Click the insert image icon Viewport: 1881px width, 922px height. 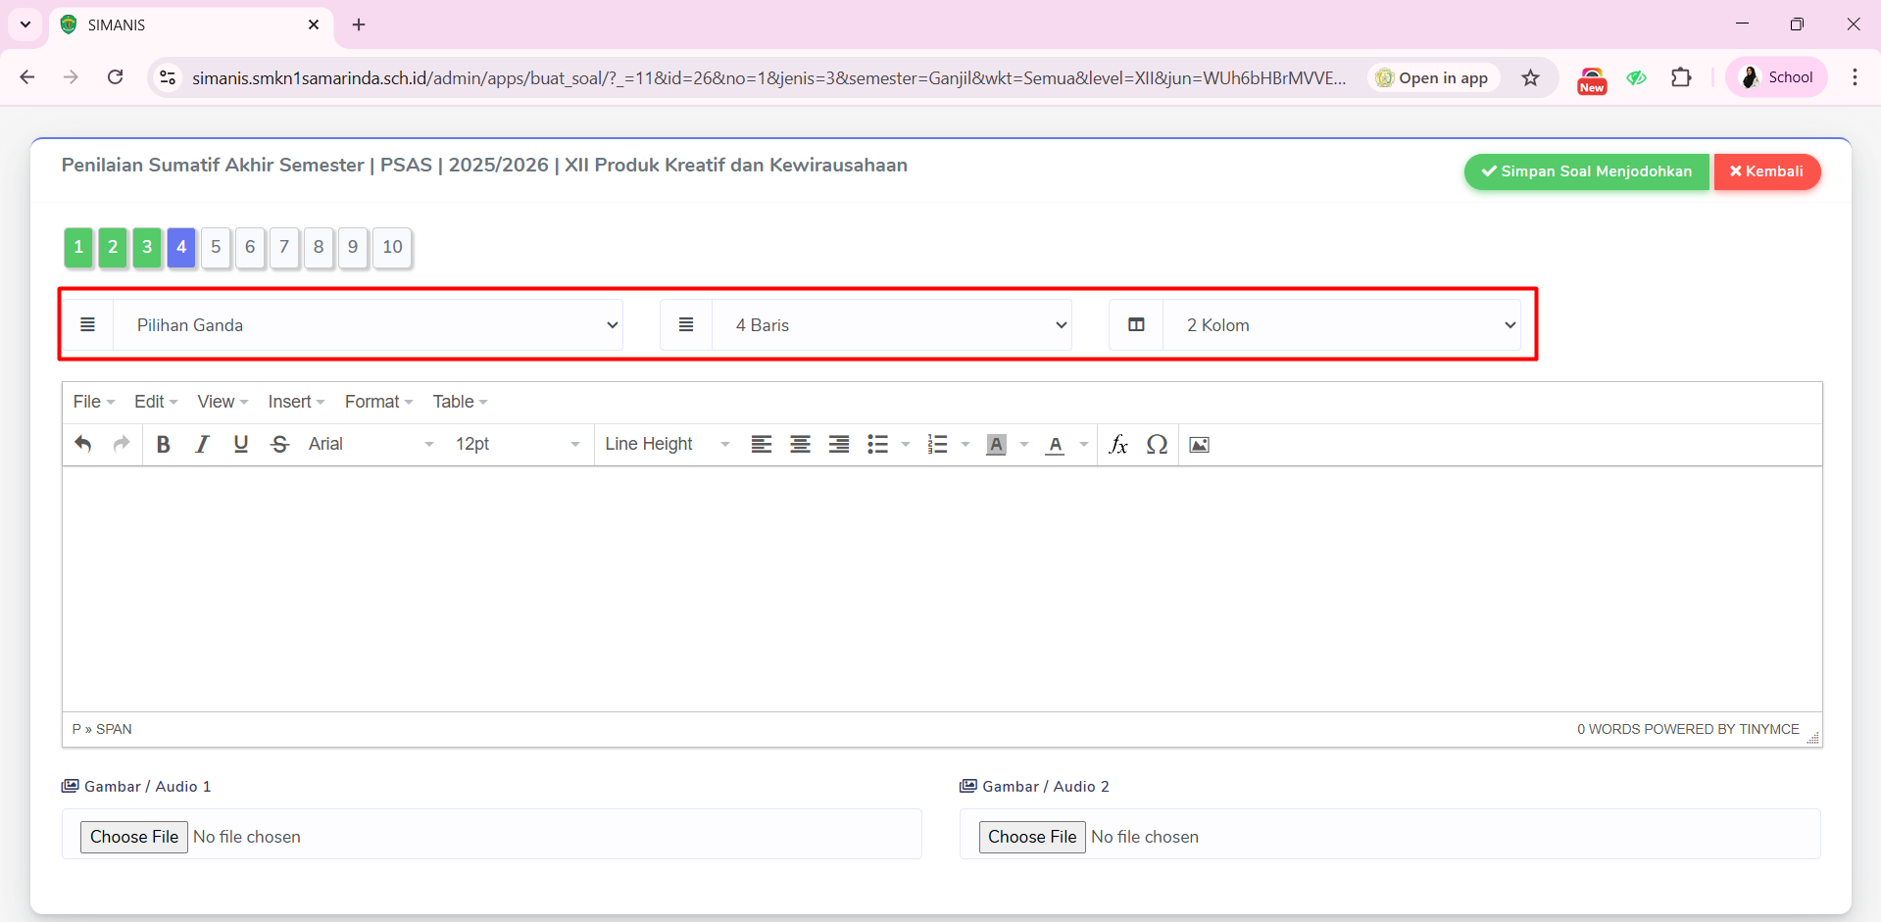[x=1199, y=445]
